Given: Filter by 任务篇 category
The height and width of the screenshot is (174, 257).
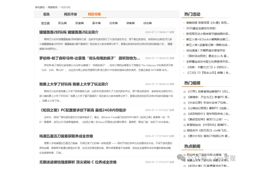Looking at the screenshot, I should (x=113, y=23).
